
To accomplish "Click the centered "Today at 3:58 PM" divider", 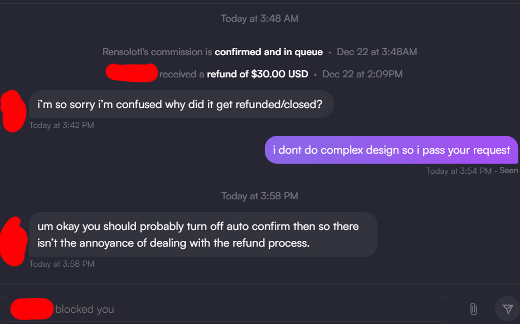I will (x=260, y=196).
